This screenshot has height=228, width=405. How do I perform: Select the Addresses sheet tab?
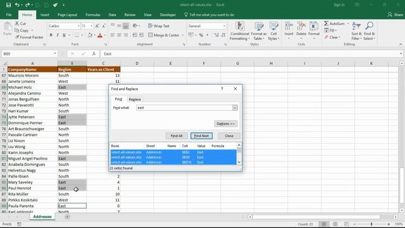point(42,217)
